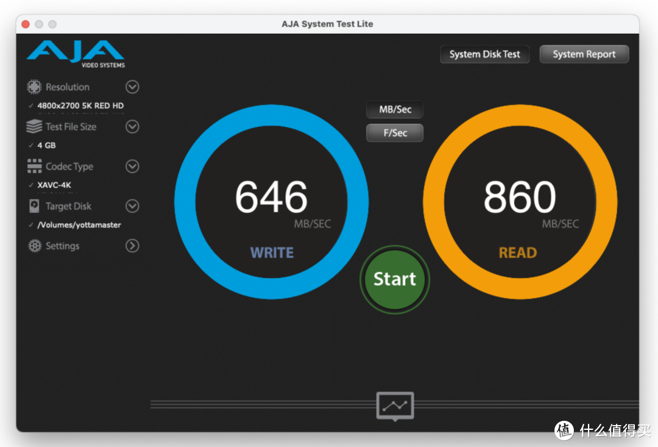The width and height of the screenshot is (658, 447).
Task: Click the 860 read speed value
Action: (520, 197)
